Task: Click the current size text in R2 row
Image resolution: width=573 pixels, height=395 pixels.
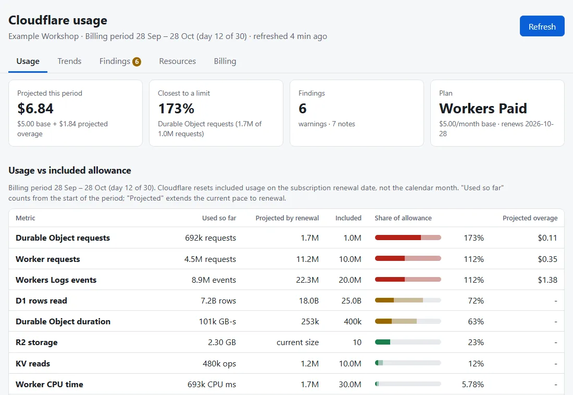Action: point(297,342)
